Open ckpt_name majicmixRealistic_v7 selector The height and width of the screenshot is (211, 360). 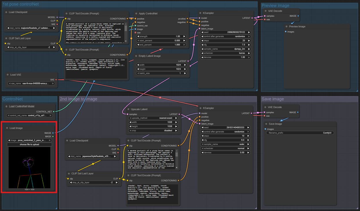[31, 28]
